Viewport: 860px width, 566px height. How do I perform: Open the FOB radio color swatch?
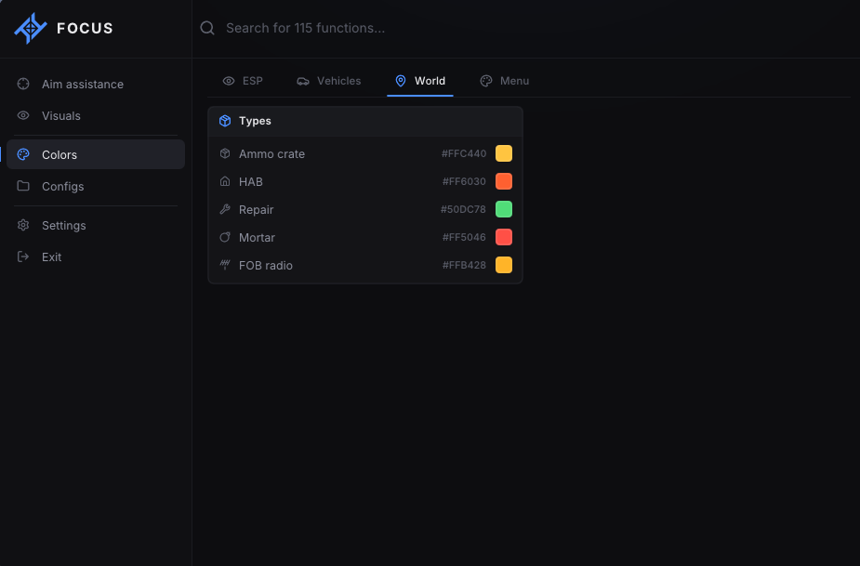tap(504, 266)
